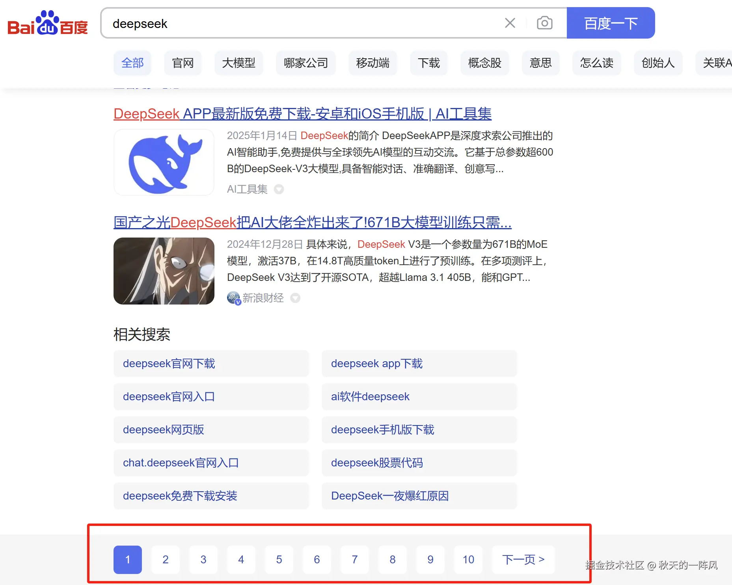
Task: Click 下一页 to go to next page
Action: [523, 559]
